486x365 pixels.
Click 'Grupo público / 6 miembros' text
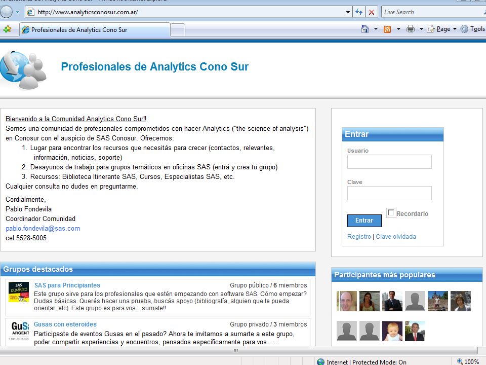(x=268, y=285)
